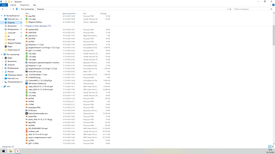Click the Back navigation arrow
275x154 pixels.
3,9
